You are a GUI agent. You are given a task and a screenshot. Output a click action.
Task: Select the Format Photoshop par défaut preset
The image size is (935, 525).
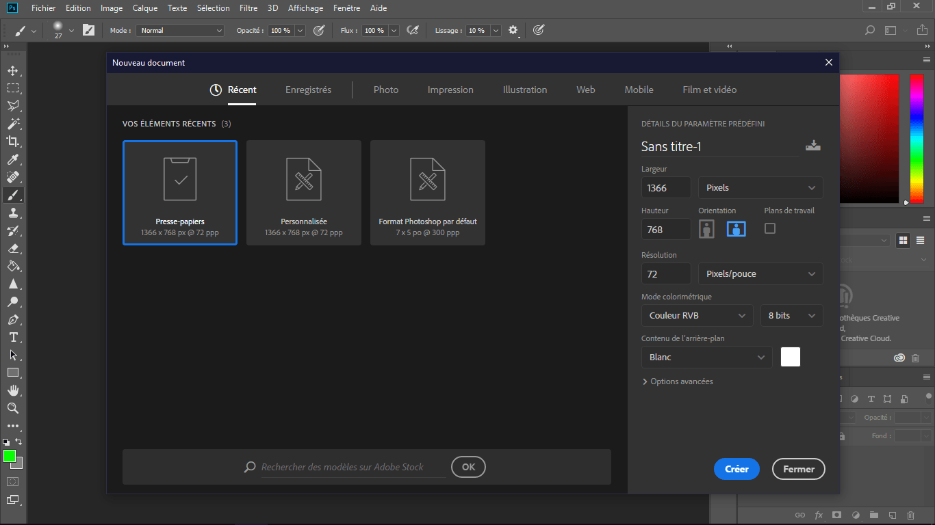click(428, 193)
